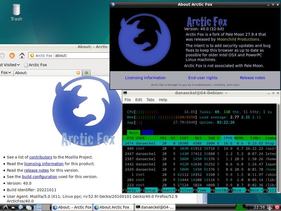Select the process row with PID 1442
This screenshot has height=211, width=281.
(x=200, y=164)
